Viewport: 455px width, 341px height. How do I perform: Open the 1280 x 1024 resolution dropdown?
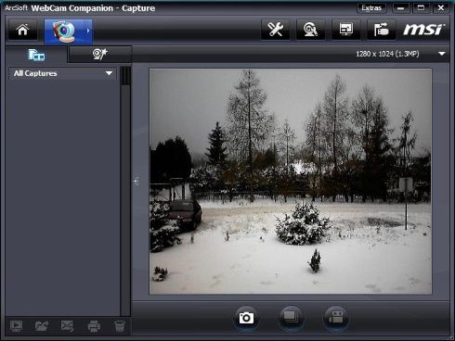442,54
